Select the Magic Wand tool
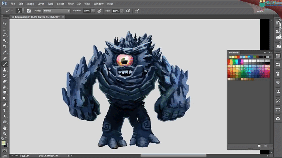 tap(5, 40)
